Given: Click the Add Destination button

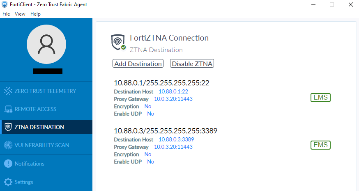Looking at the screenshot, I should 138,64.
